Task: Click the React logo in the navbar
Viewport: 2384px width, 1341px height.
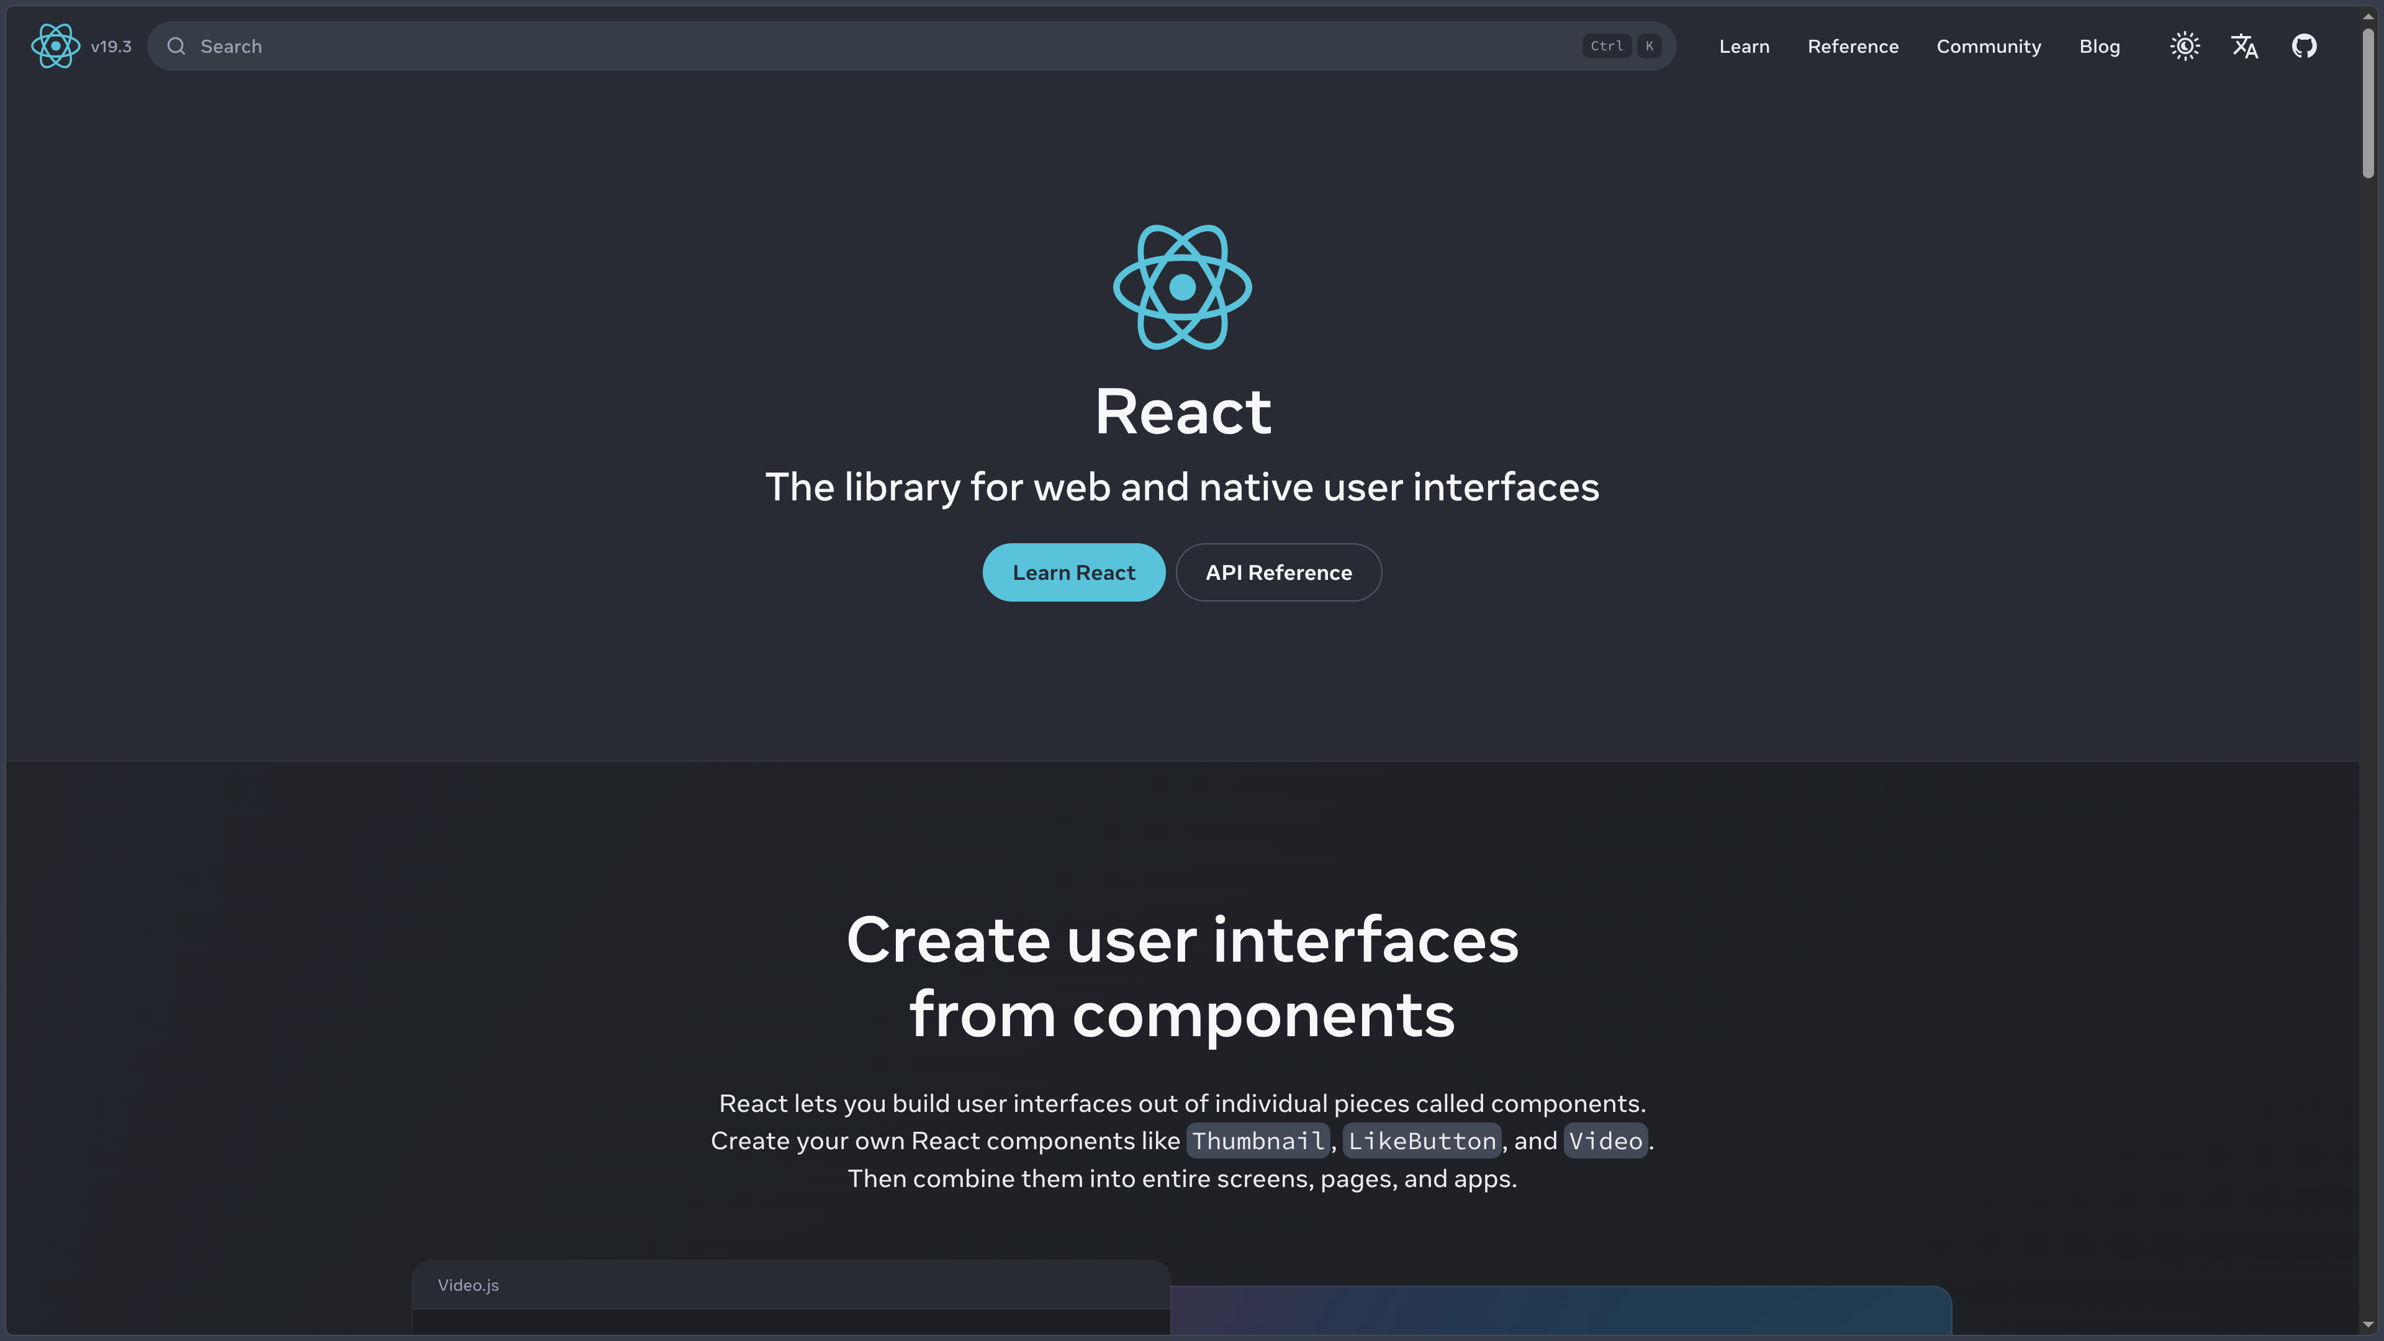Action: point(55,47)
